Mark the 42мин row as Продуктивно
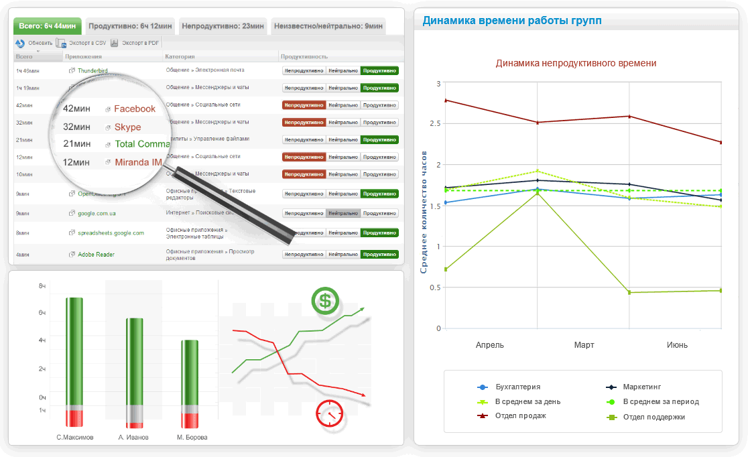The width and height of the screenshot is (750, 457). [x=380, y=105]
